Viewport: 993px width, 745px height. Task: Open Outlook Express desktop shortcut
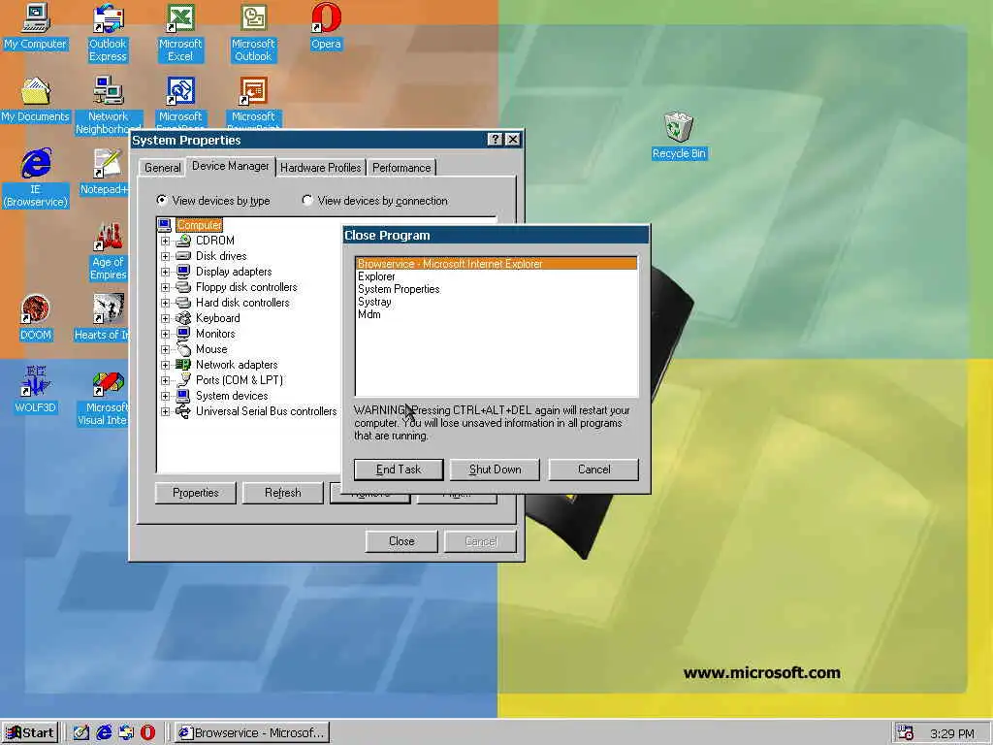click(108, 33)
